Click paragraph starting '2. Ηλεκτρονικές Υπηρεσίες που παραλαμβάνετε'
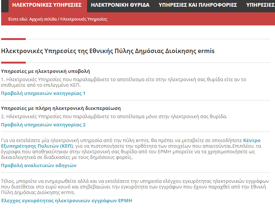Viewport: 275px width, 209px height. coord(114,117)
